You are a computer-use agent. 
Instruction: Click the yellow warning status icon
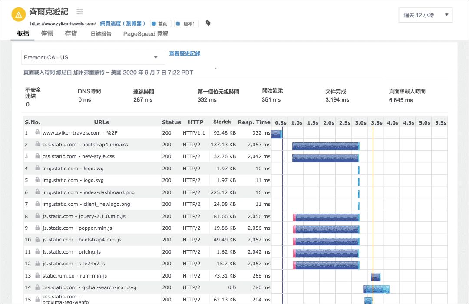pyautogui.click(x=18, y=14)
